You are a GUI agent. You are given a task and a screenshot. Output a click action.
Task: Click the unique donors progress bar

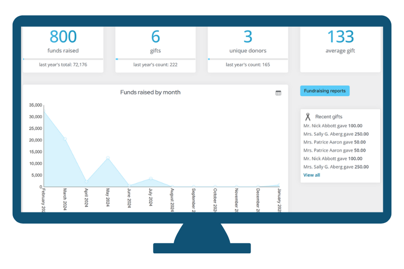[x=248, y=59]
